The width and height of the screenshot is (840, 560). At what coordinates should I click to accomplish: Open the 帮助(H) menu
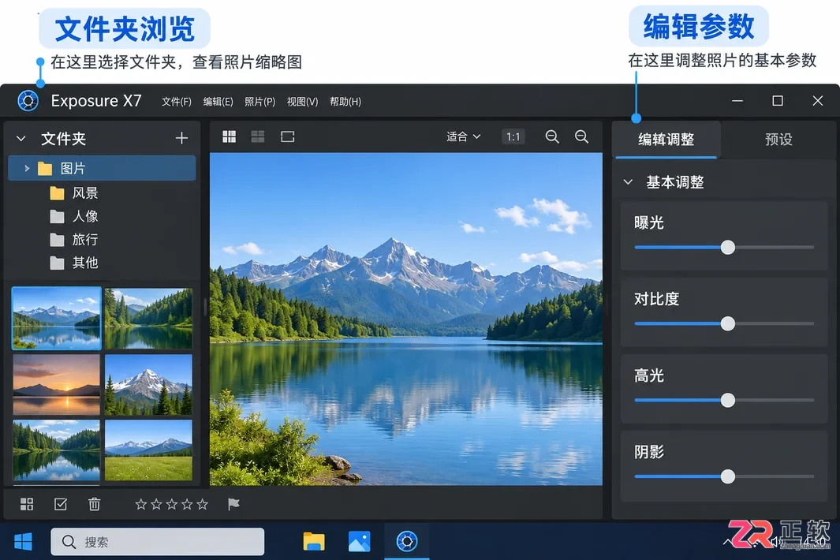[345, 101]
